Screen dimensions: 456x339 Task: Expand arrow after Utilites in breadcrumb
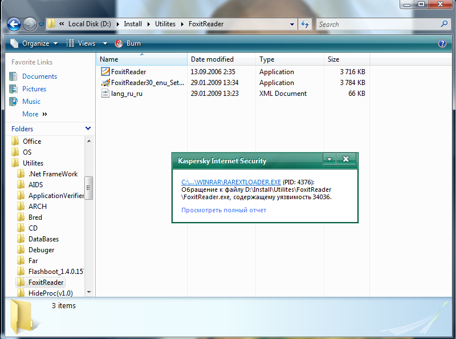point(182,24)
